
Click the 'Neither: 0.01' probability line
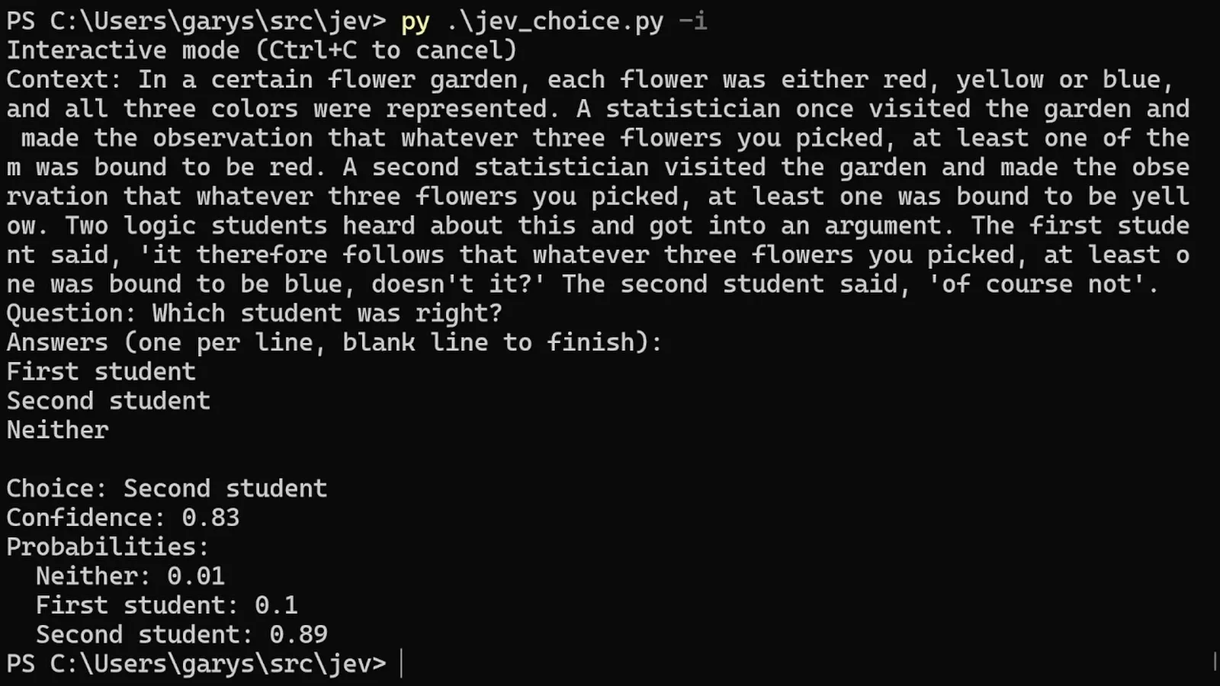click(130, 576)
